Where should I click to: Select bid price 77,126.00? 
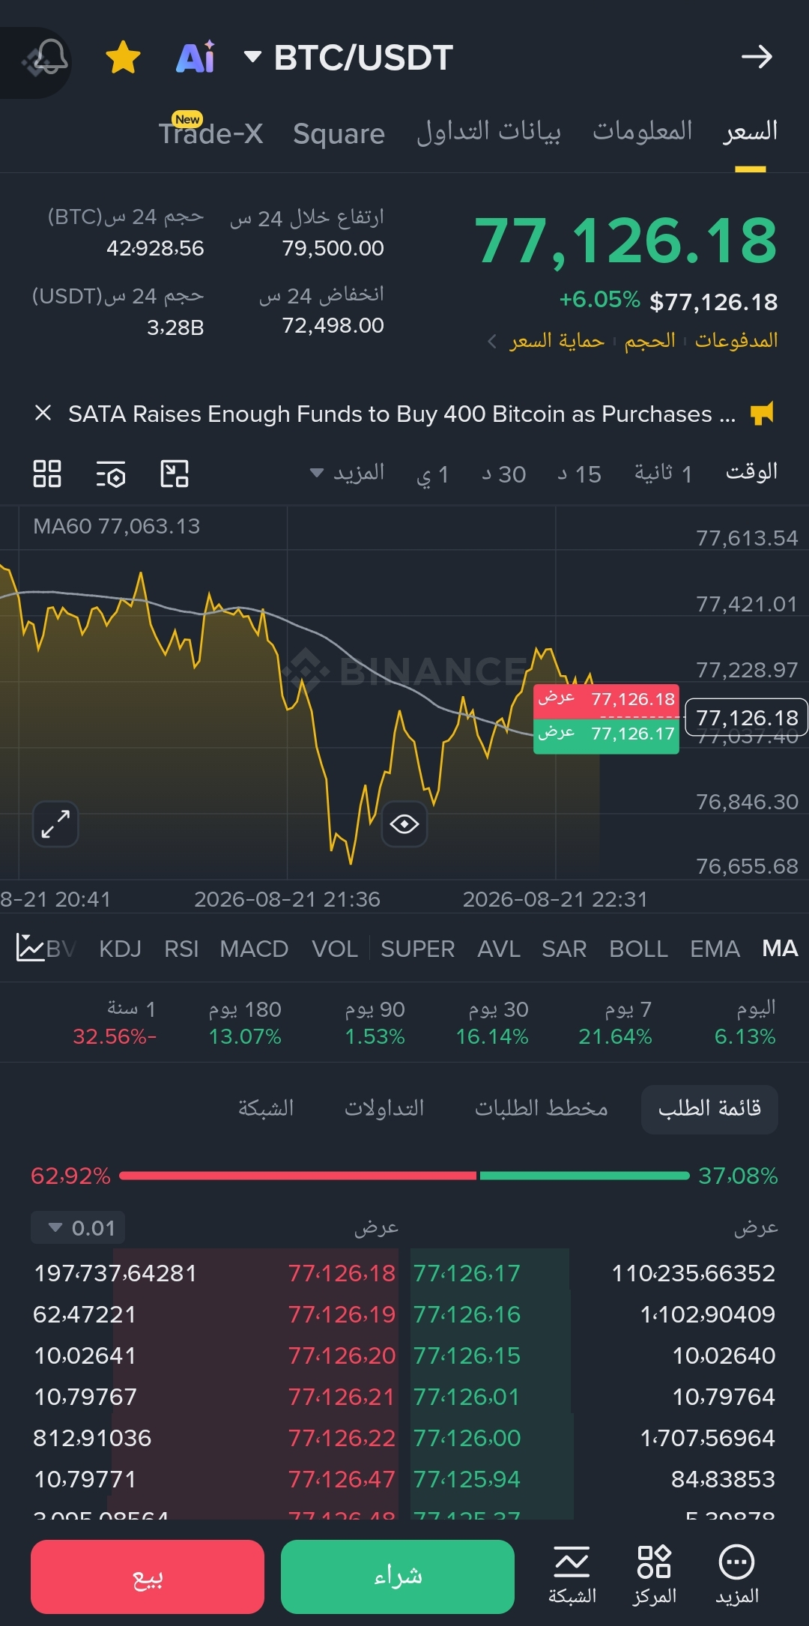tap(467, 1438)
